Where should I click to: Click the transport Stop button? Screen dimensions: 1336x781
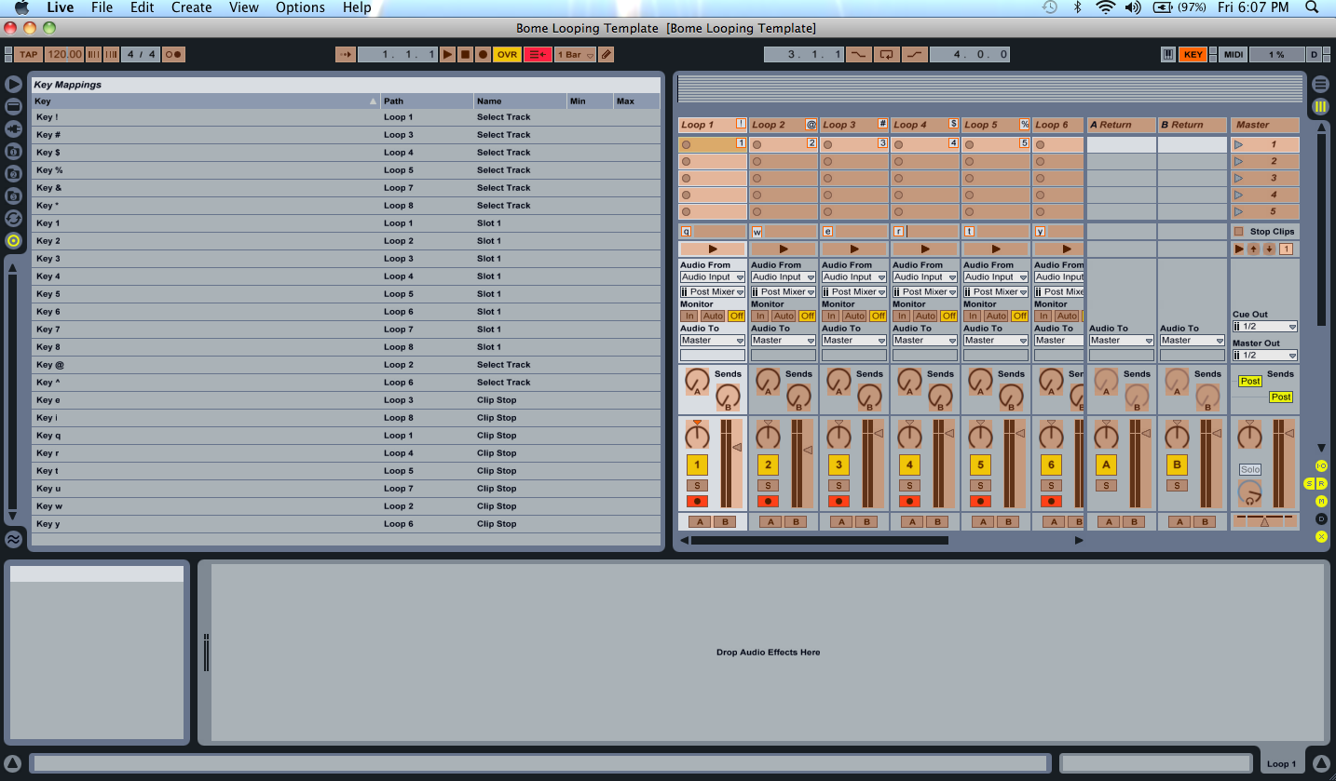coord(465,55)
